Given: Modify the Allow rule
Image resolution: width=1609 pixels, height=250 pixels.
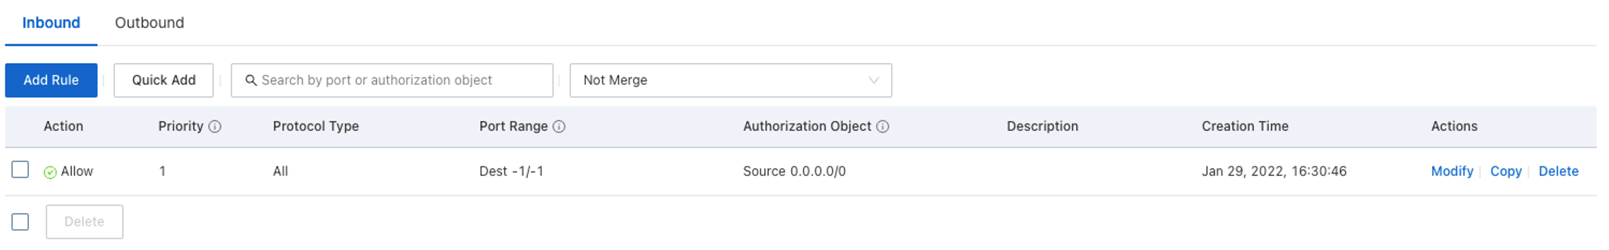Looking at the screenshot, I should 1452,171.
